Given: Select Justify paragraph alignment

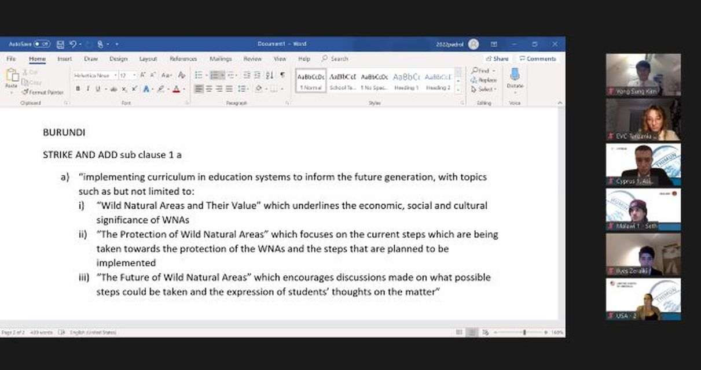Looking at the screenshot, I should click(x=229, y=89).
